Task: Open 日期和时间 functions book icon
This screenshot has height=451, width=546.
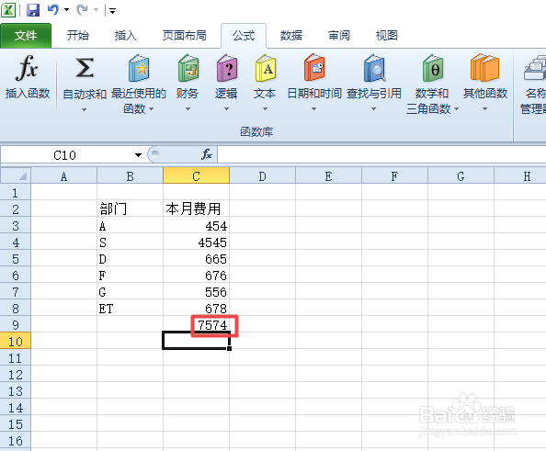Action: click(x=314, y=67)
